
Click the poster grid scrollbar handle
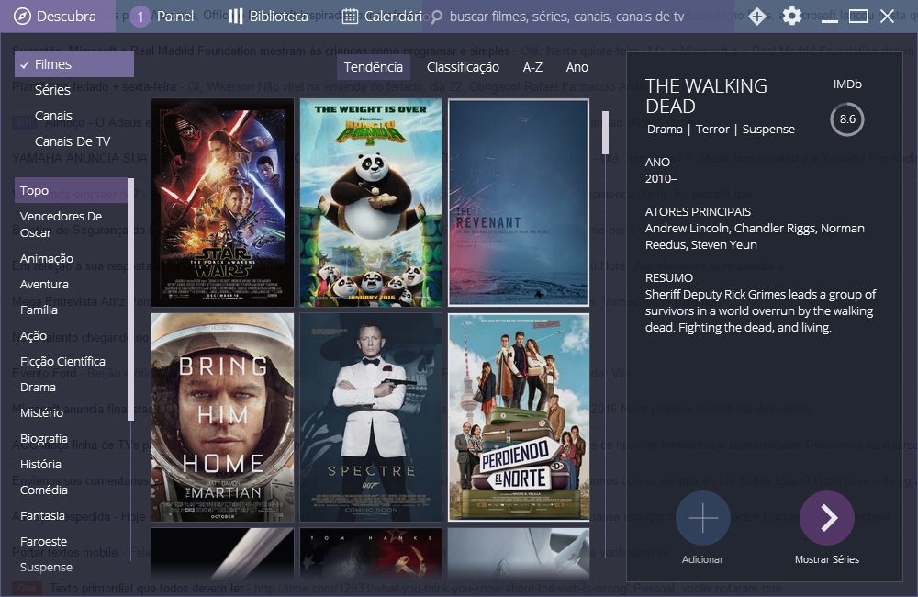[605, 133]
